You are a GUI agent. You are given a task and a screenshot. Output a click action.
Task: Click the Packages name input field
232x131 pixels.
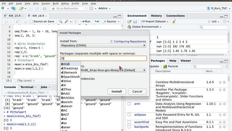tap(103, 58)
